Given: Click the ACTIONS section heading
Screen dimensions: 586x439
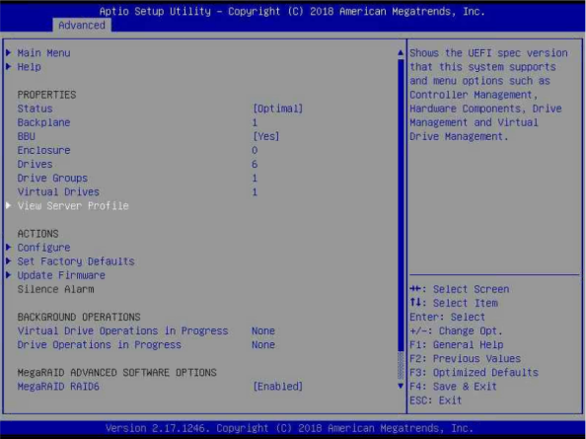Looking at the screenshot, I should (38, 234).
